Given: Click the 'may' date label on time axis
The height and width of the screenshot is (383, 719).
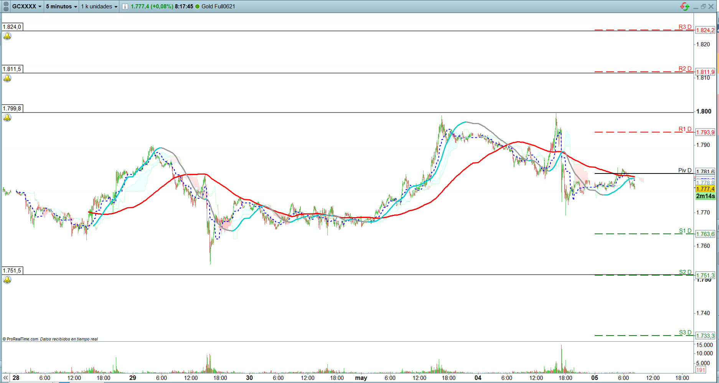Looking at the screenshot, I should pos(361,378).
